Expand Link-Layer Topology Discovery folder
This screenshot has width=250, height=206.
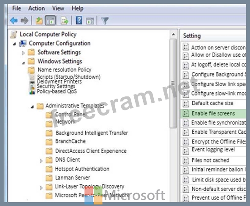41,188
